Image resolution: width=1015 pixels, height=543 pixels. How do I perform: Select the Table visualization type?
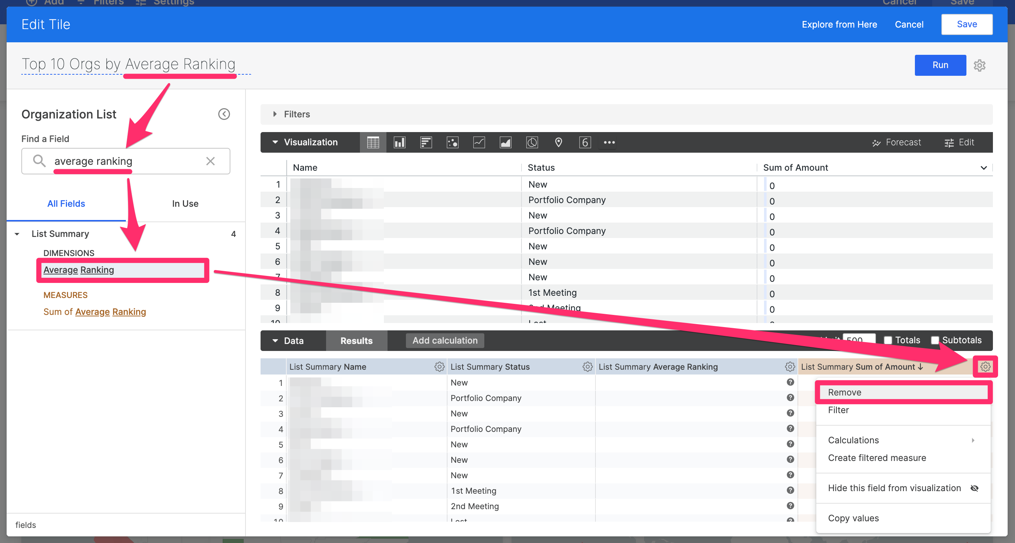(x=373, y=142)
